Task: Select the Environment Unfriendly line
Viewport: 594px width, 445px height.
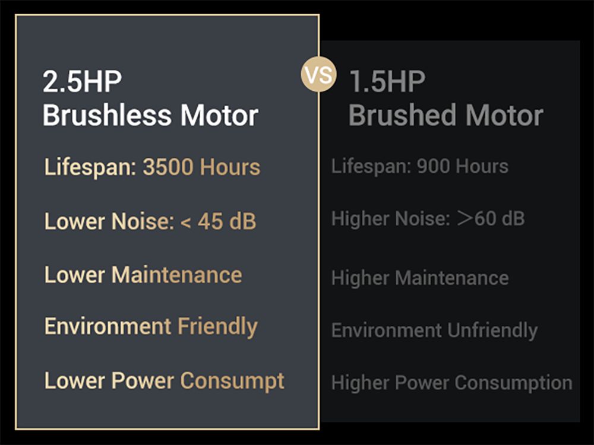Action: (434, 330)
